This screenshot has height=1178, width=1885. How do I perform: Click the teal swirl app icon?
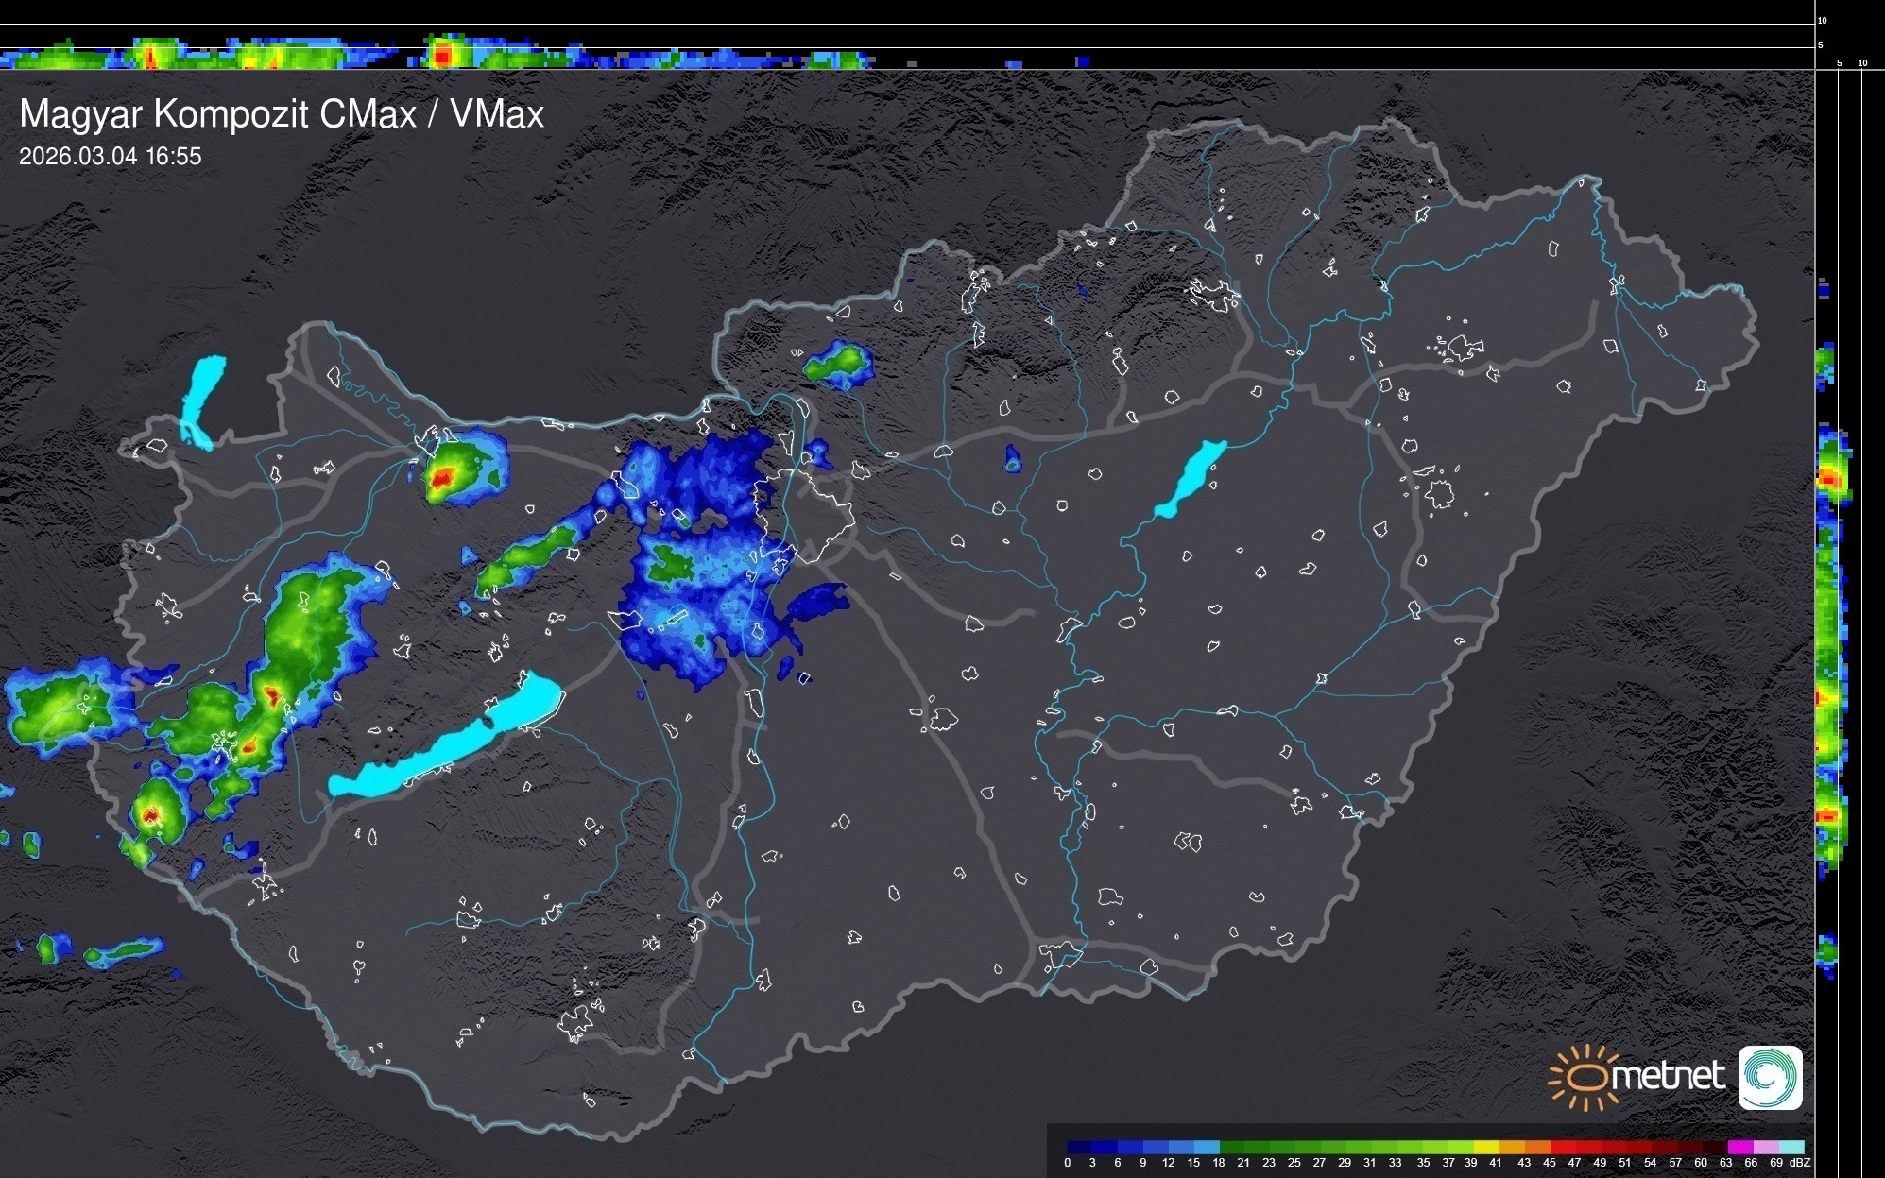tap(1770, 1078)
